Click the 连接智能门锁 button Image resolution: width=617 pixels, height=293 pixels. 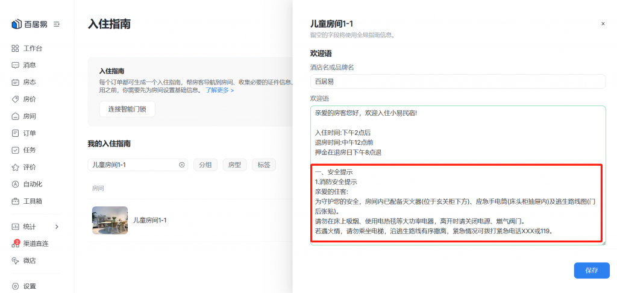click(x=127, y=109)
